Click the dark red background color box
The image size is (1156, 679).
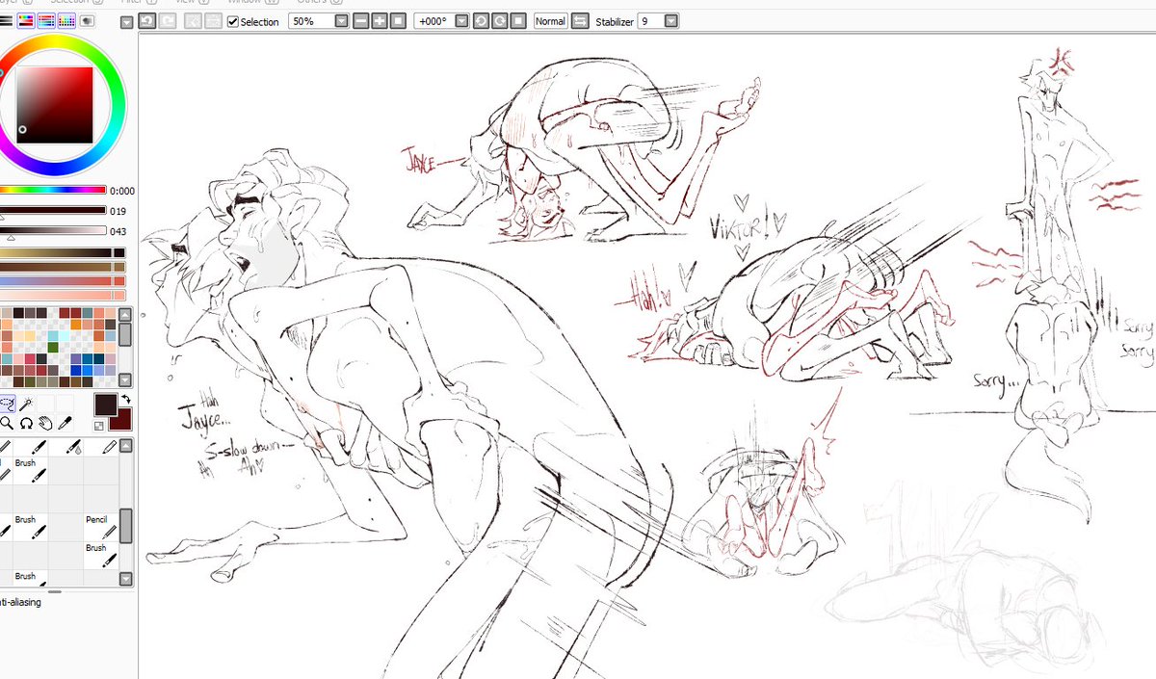click(x=122, y=420)
